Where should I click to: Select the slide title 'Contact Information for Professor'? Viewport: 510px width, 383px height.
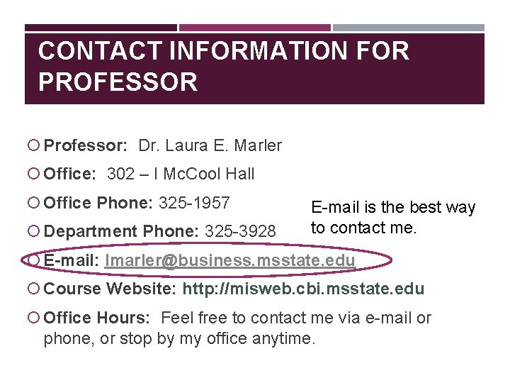point(224,67)
